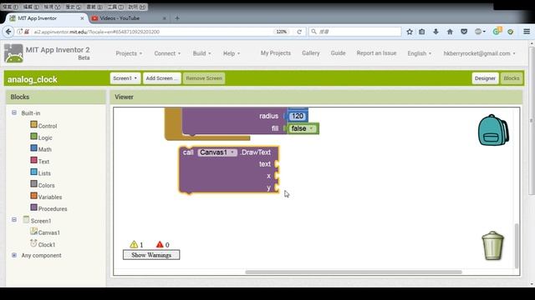Select the MIT App Inventor browser tab
This screenshot has width=535, height=300.
coord(47,18)
